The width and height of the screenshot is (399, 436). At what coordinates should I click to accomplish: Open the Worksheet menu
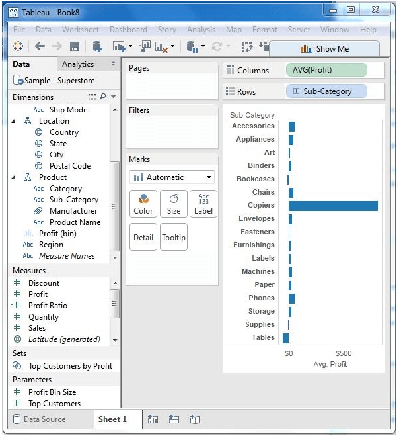(x=81, y=30)
